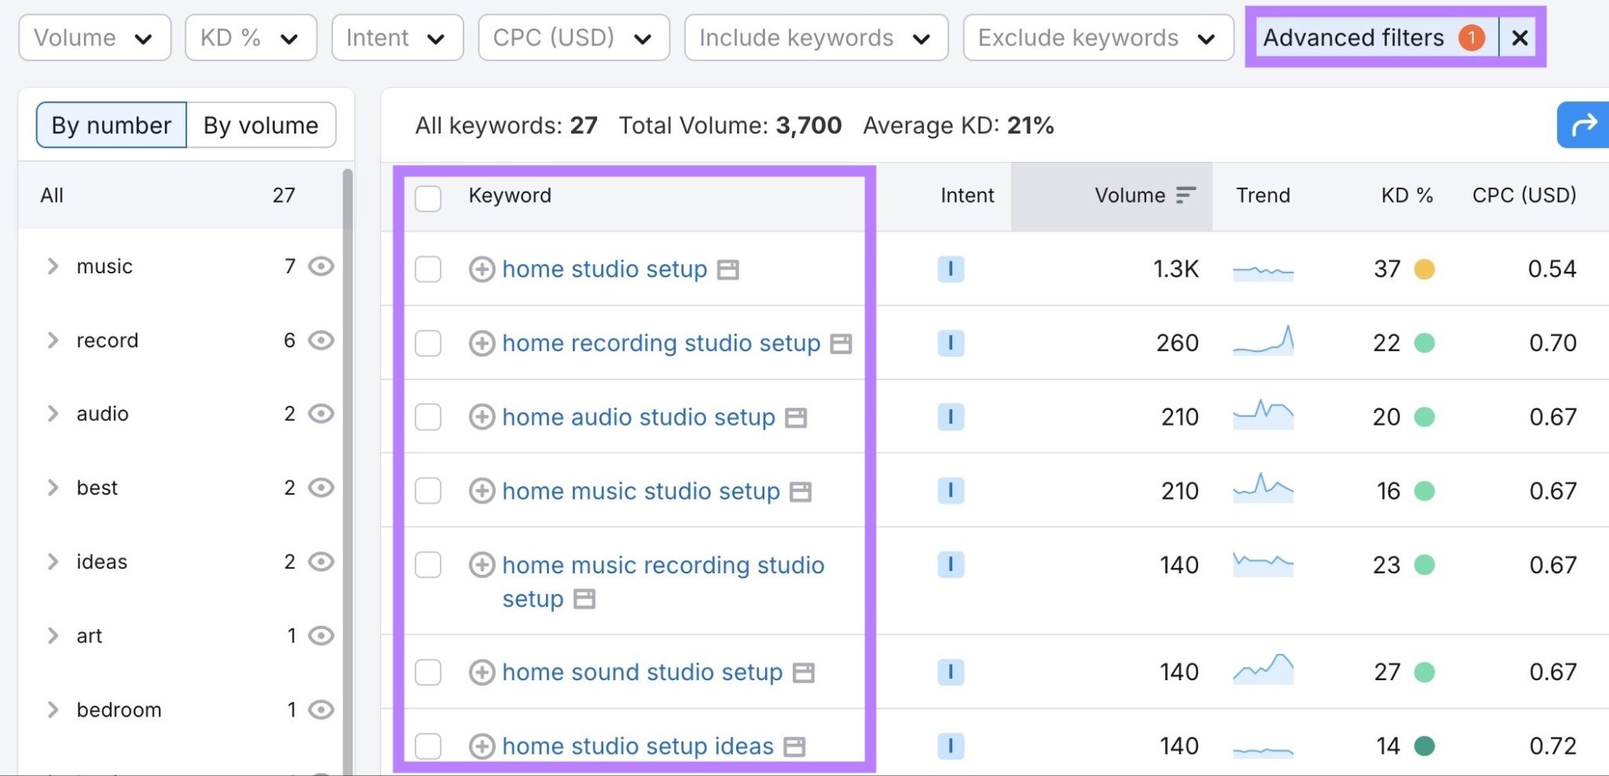Tick the select-all checkbox in Keyword header
The height and width of the screenshot is (776, 1609).
428,198
